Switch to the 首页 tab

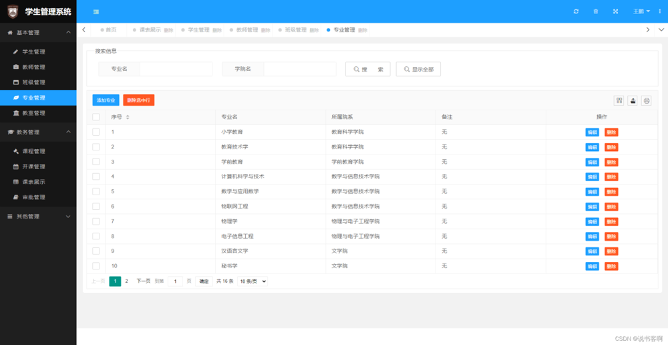[x=108, y=30]
